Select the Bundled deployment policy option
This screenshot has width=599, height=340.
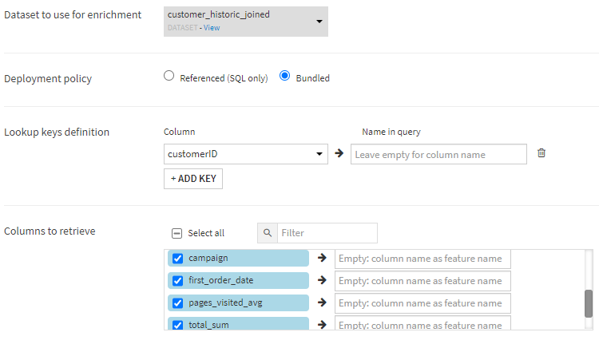point(284,77)
